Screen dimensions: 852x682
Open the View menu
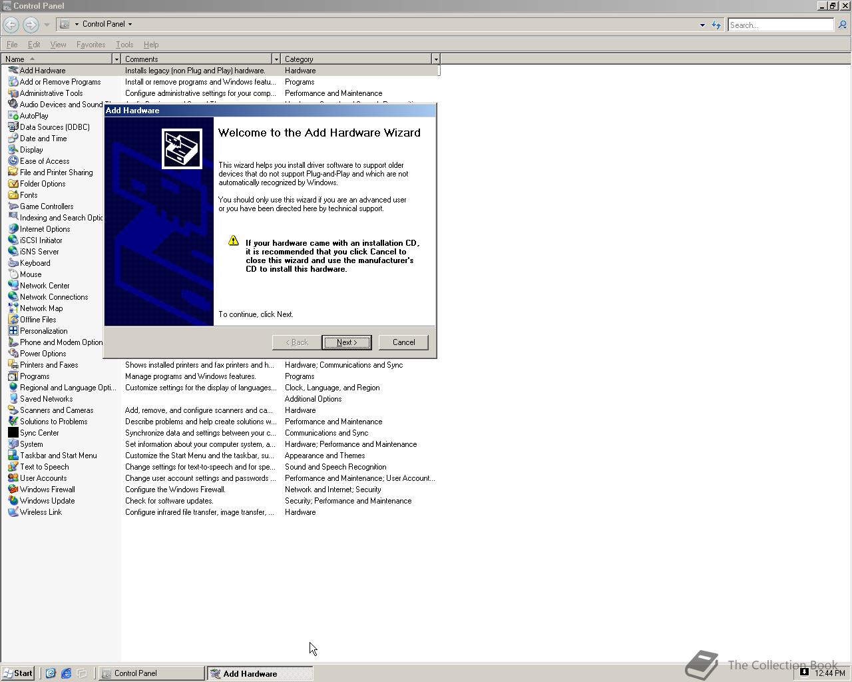pyautogui.click(x=58, y=45)
